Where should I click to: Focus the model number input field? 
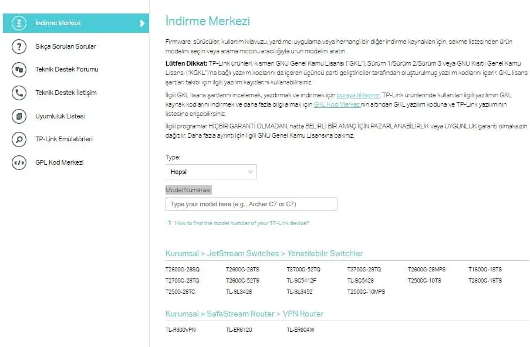[x=251, y=204]
